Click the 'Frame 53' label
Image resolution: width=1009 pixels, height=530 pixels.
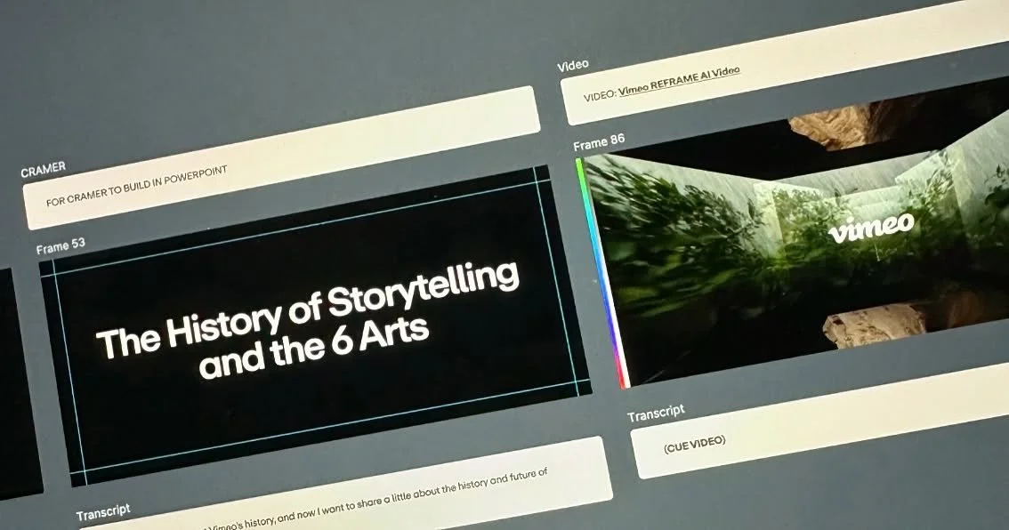point(61,245)
